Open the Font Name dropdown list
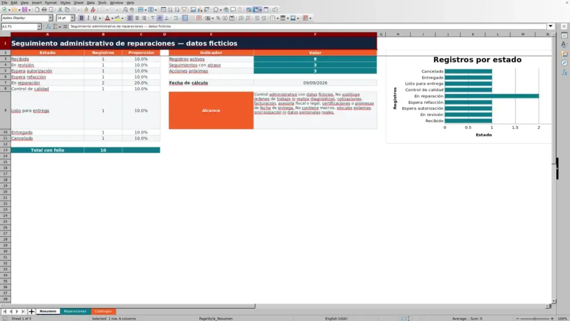The image size is (570, 321). (x=51, y=18)
